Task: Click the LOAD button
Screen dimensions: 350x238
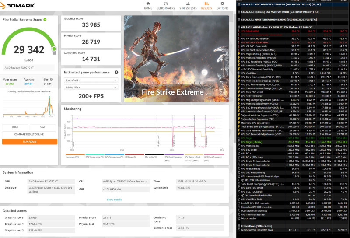Action: 15,127
